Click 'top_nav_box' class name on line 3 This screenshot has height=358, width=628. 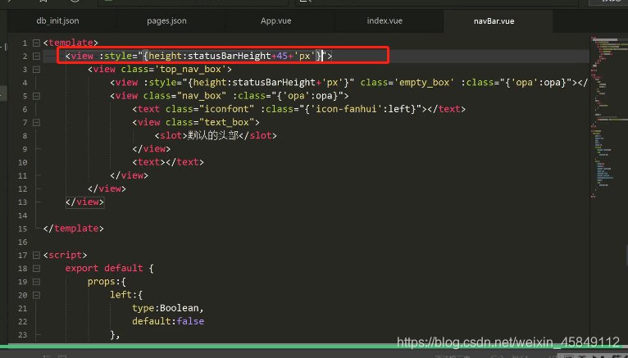[x=190, y=69]
